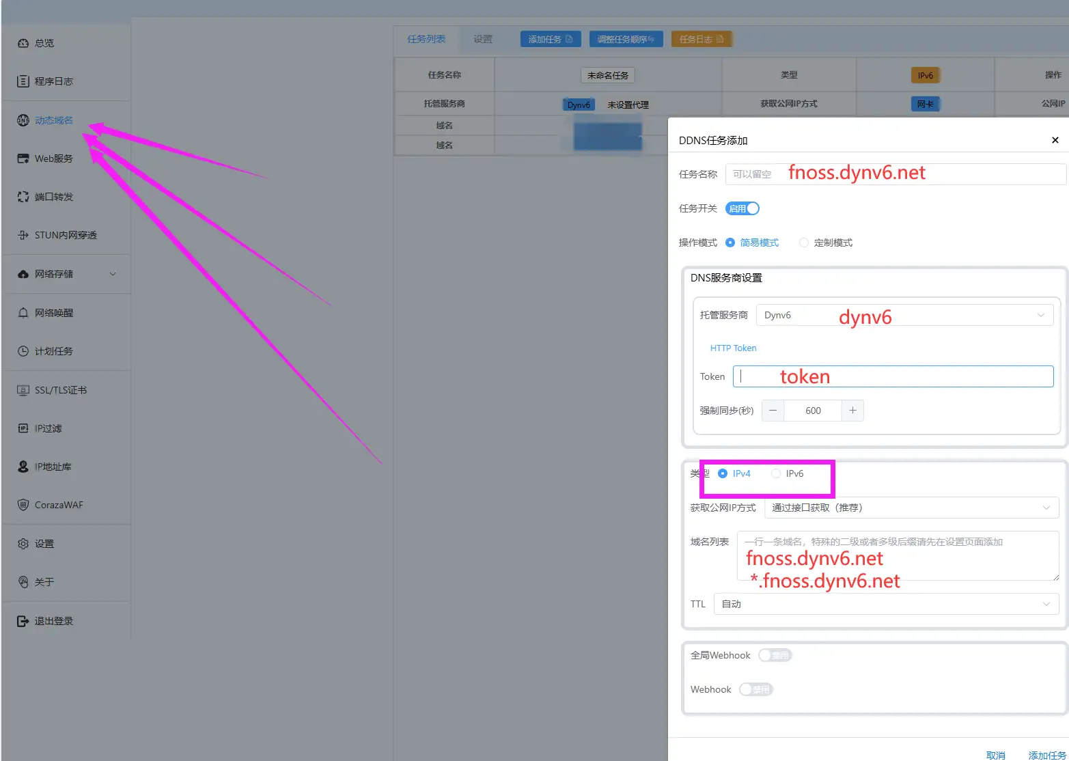The width and height of the screenshot is (1069, 761).
Task: Click the STUN内网穿透 sidebar icon
Action: tap(23, 235)
